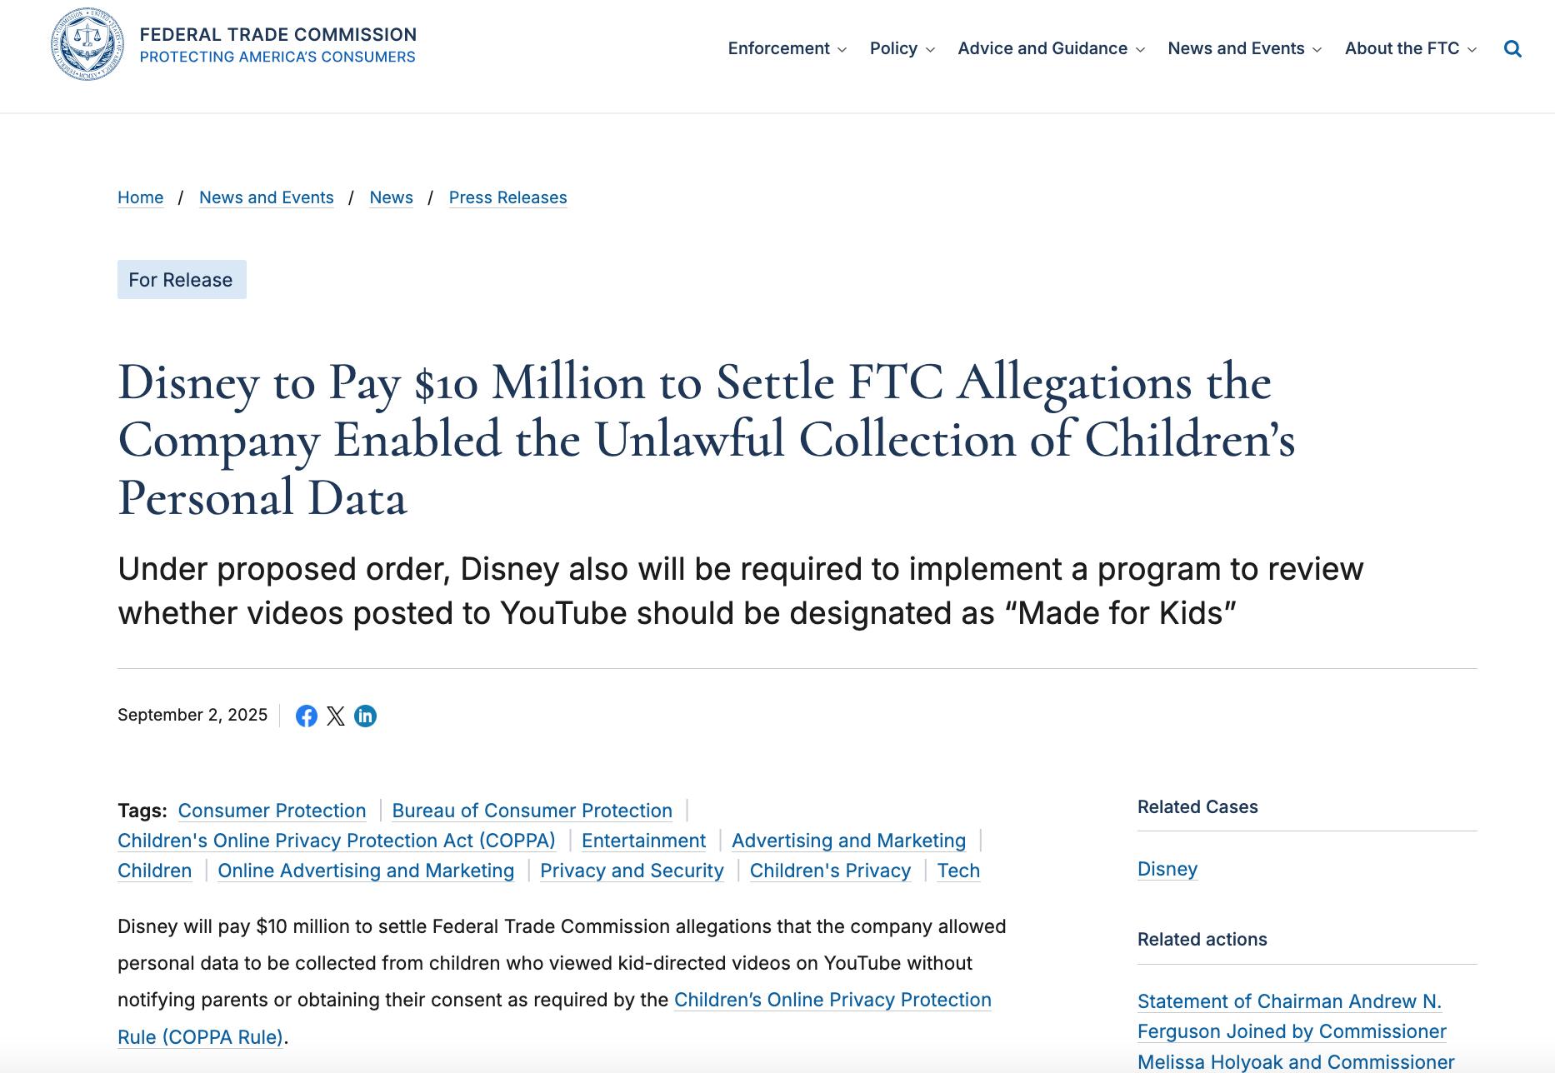1555x1073 pixels.
Task: Select the Bureau of Consumer Protection tag
Action: pos(532,811)
